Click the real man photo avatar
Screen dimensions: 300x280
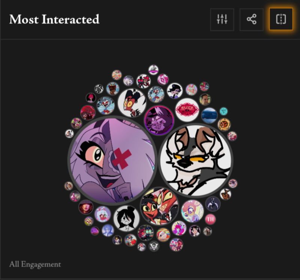[205, 99]
